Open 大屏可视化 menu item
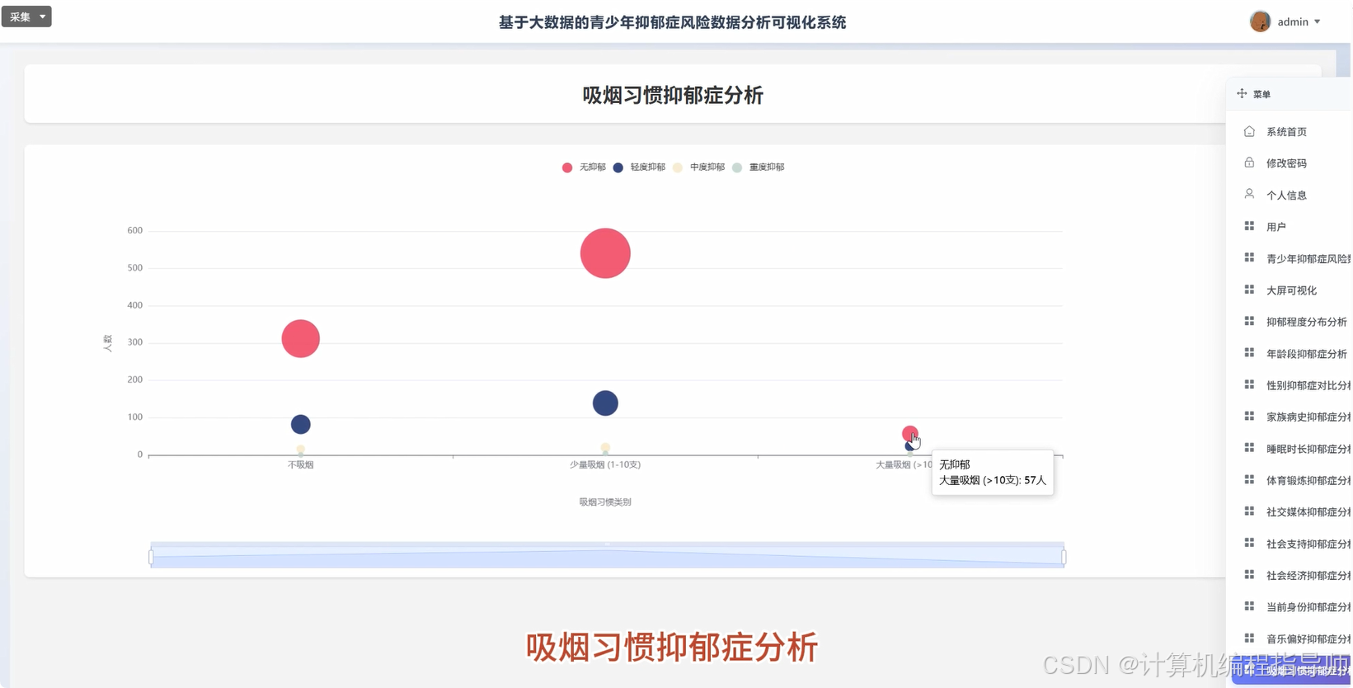Screen dimensions: 1353x688 click(x=1291, y=290)
